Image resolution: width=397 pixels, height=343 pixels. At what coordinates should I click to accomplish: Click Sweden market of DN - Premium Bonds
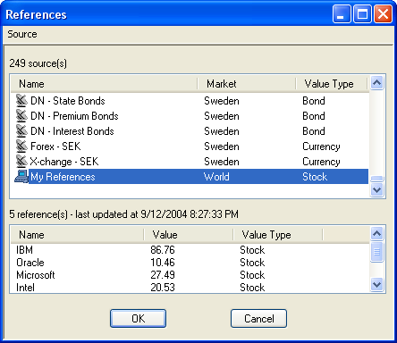222,116
